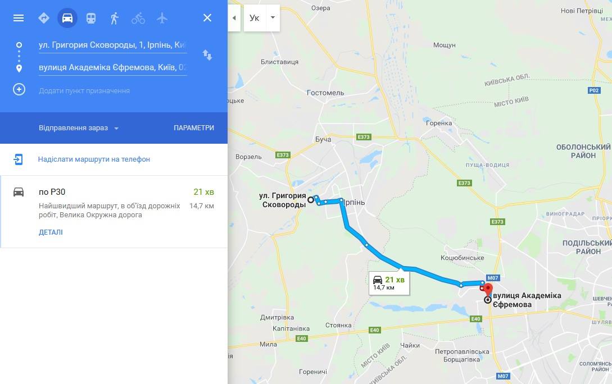
Task: Collapse the side panel arrow
Action: (234, 18)
